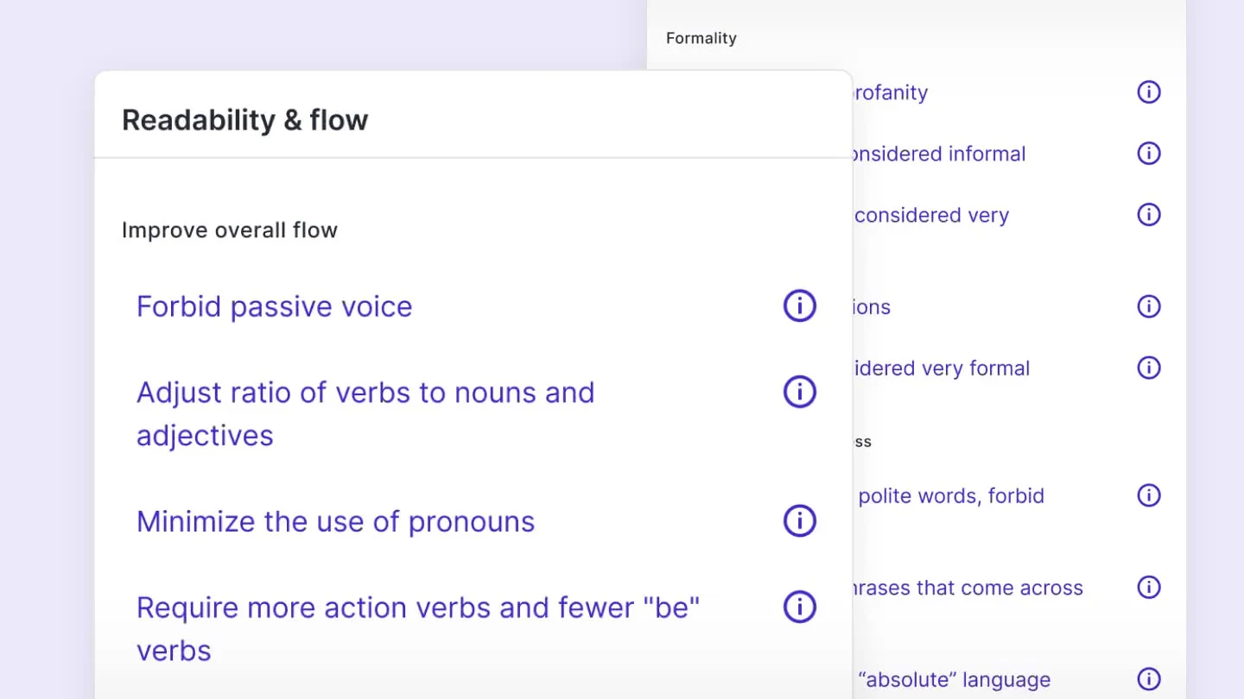The width and height of the screenshot is (1244, 699).
Task: Click info icon beside "ions" rule entry
Action: [x=1149, y=305]
